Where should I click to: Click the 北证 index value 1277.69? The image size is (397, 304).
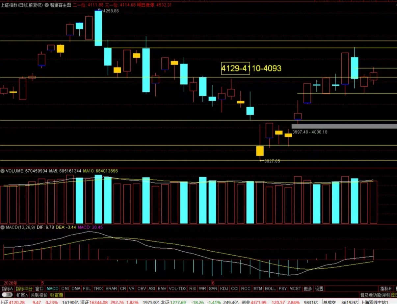click(x=178, y=302)
